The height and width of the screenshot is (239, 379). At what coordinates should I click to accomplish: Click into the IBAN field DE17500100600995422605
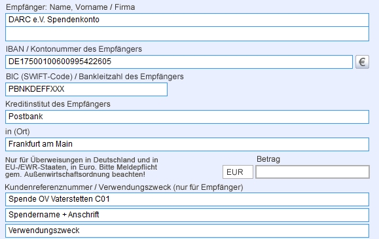pyautogui.click(x=179, y=62)
